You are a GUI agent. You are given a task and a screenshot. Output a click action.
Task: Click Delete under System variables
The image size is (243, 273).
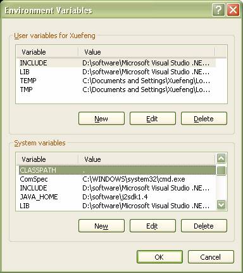coord(204,226)
